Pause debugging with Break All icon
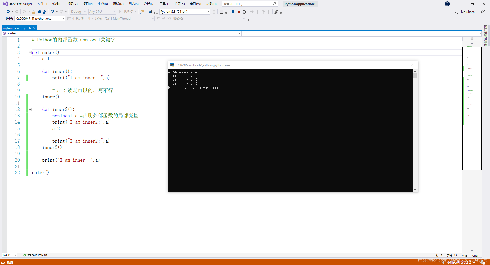This screenshot has width=490, height=265. point(233,12)
